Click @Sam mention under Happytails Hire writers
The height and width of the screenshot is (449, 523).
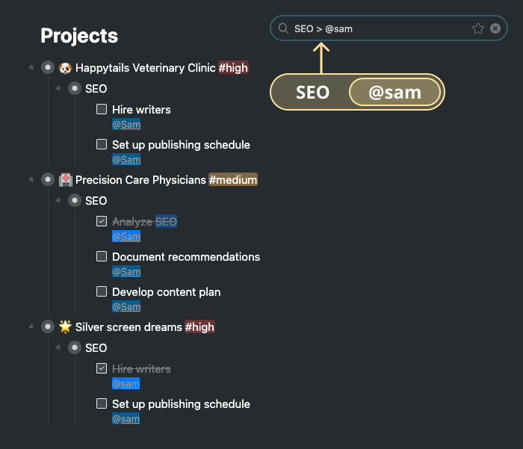coord(126,125)
